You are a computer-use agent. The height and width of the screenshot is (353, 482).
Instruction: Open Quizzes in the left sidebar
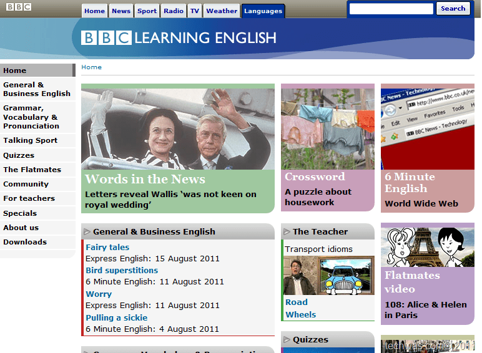(37, 155)
